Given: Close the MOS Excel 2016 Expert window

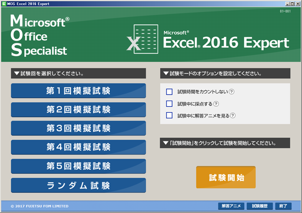Looking at the screenshot, I should point(297,4).
